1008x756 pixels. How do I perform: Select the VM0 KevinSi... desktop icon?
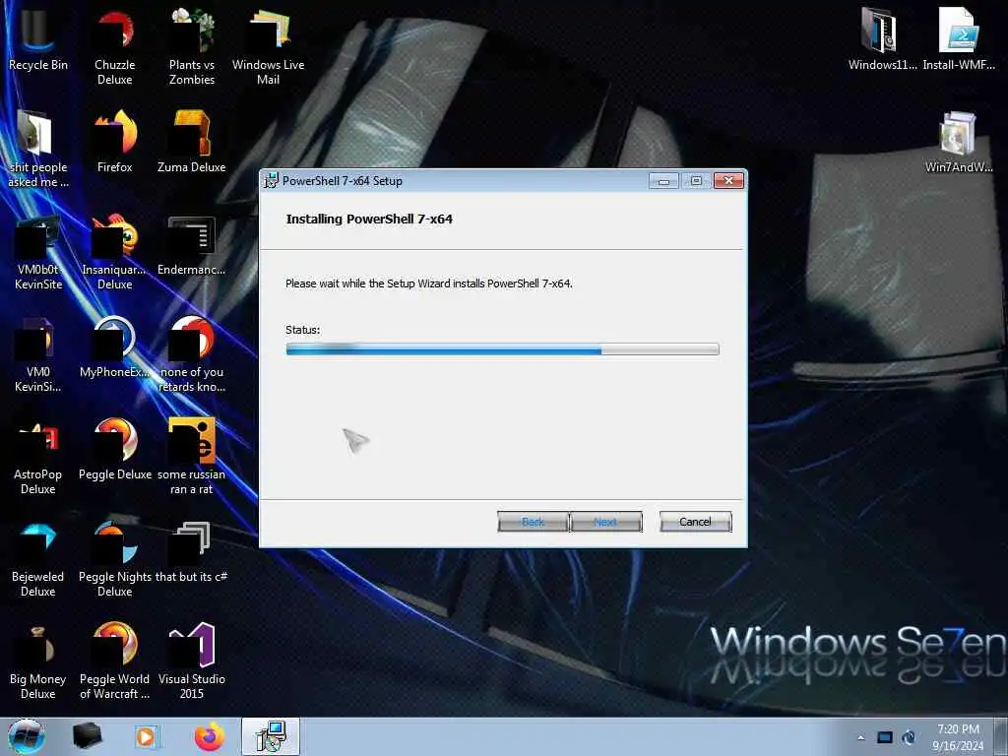click(38, 353)
